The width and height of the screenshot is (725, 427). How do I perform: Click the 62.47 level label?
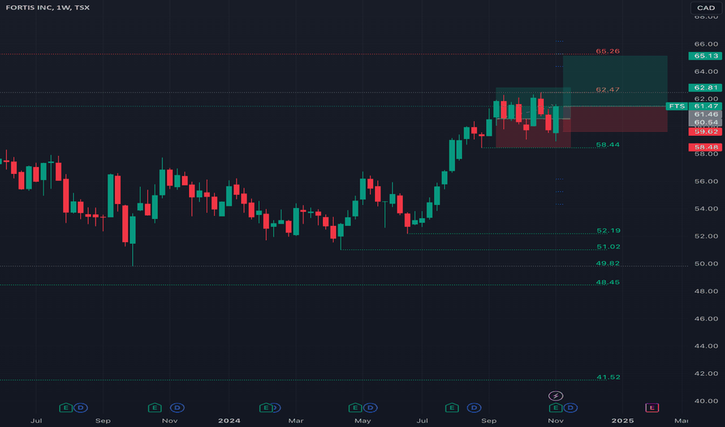pyautogui.click(x=608, y=89)
